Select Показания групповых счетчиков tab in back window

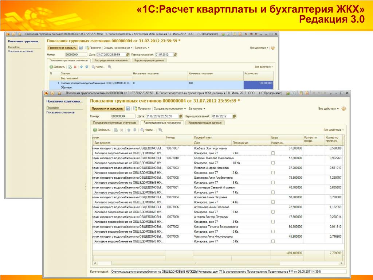(69, 61)
